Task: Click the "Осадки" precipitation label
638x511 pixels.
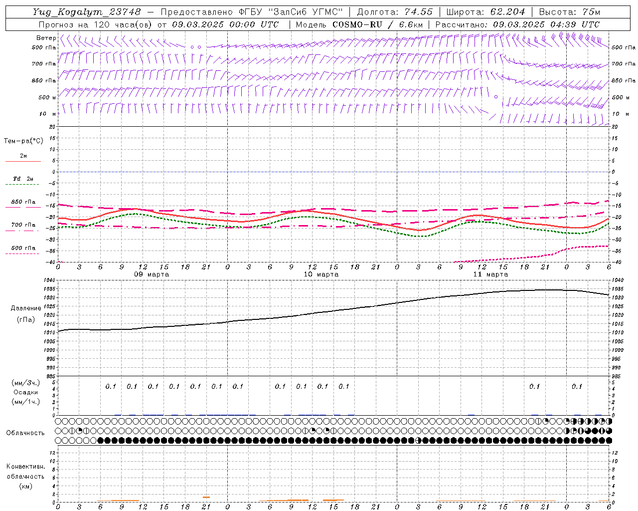Action: [x=26, y=392]
